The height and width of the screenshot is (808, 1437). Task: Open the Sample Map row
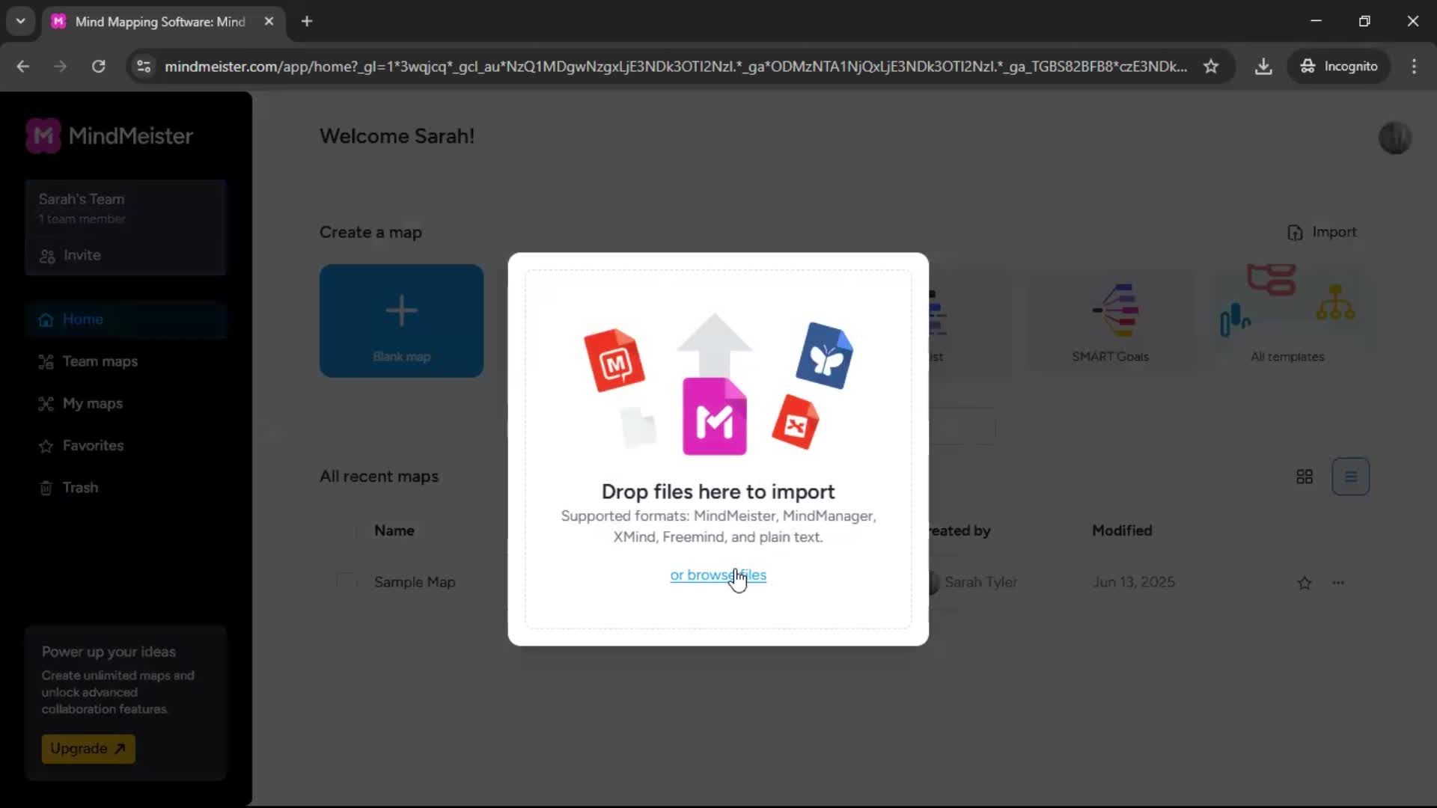click(x=846, y=582)
